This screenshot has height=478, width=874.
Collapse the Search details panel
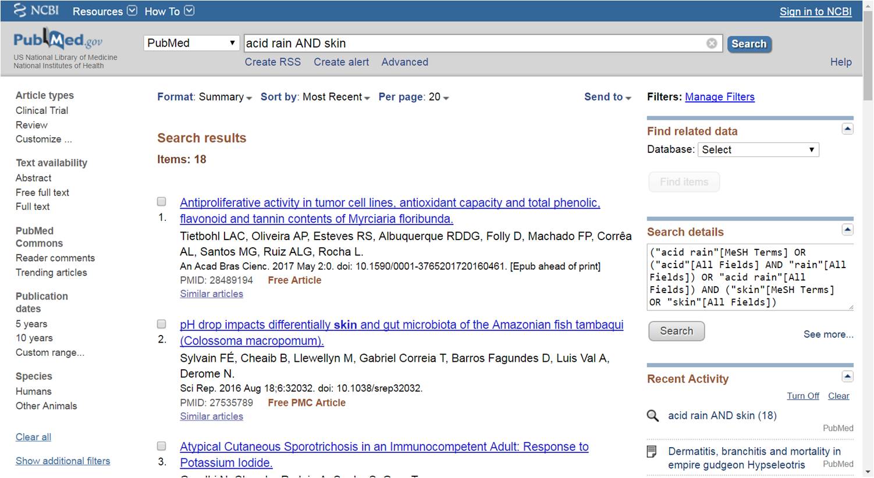(x=847, y=230)
